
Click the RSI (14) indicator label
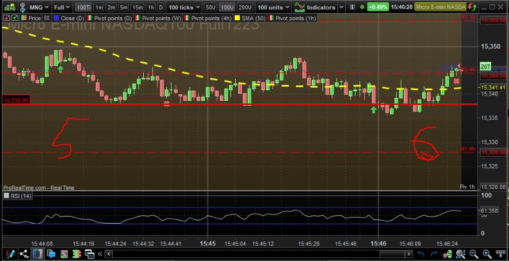click(21, 196)
